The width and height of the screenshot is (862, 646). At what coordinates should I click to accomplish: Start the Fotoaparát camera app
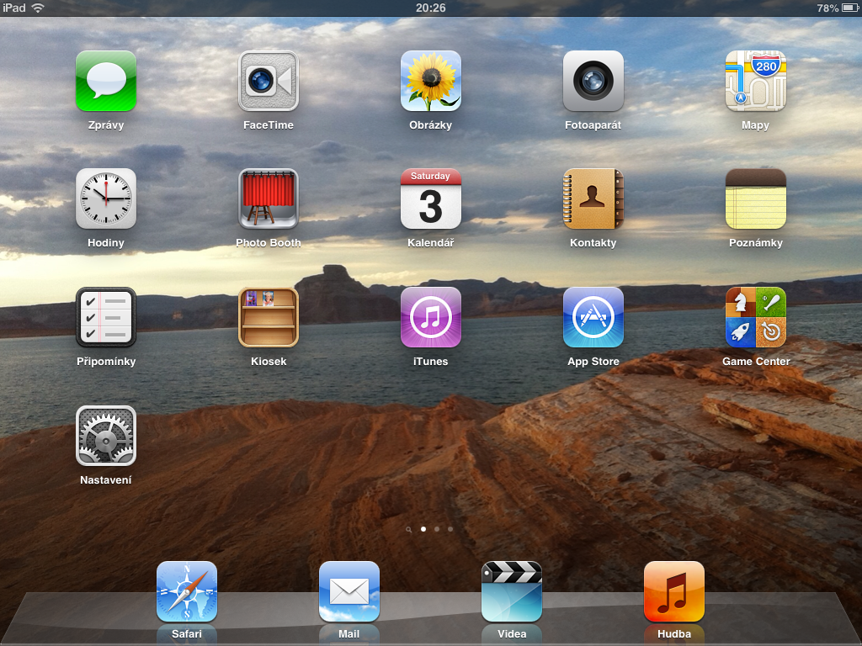tap(593, 82)
